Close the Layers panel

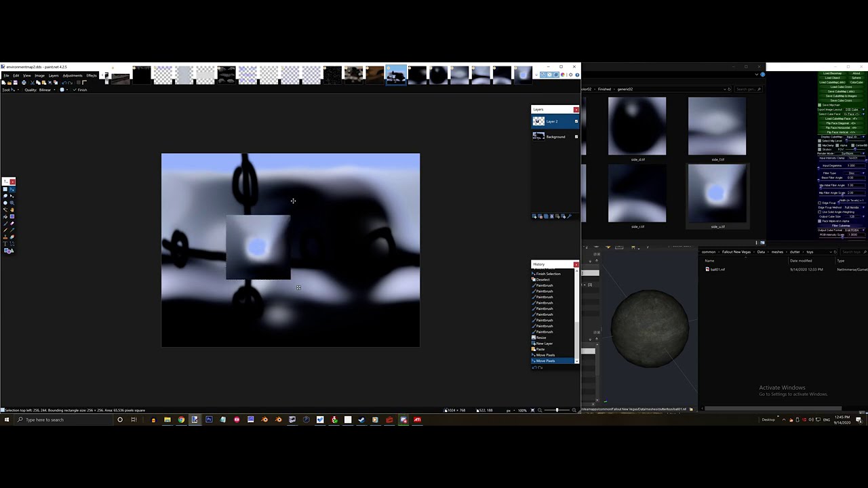(576, 109)
